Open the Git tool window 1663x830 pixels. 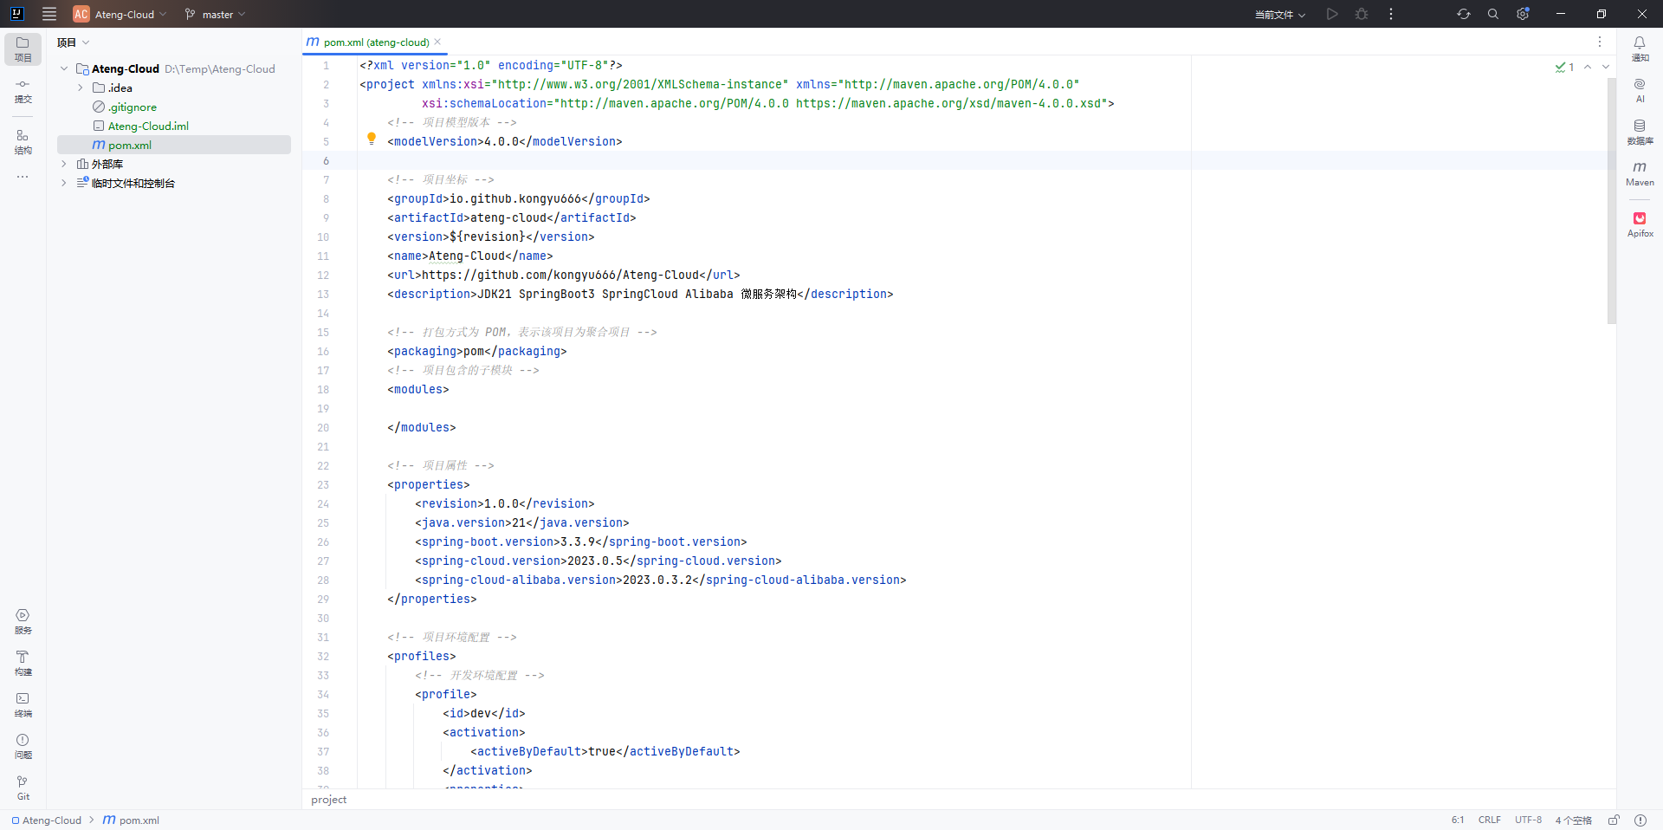coord(23,787)
